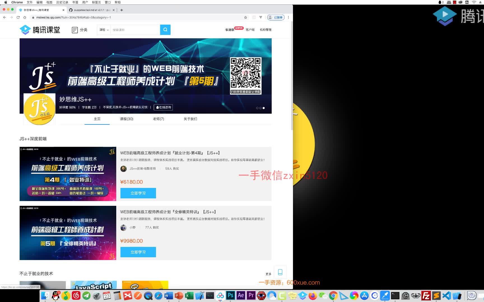Open QQ penguin icon in the dock

click(55, 296)
